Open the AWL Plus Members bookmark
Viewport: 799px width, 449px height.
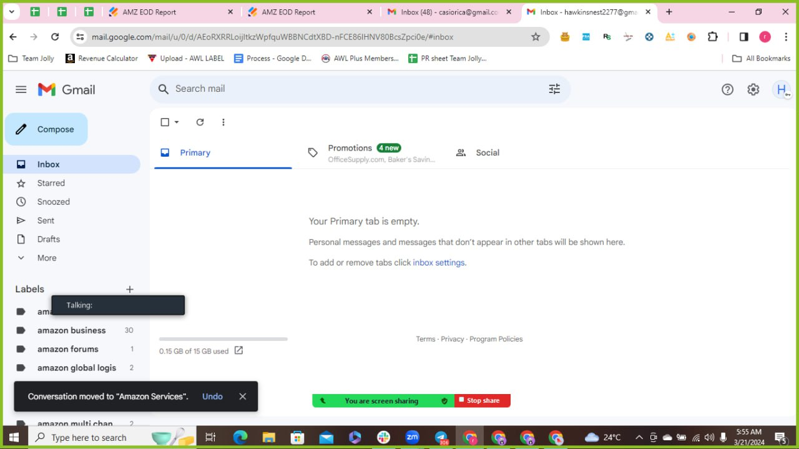pyautogui.click(x=360, y=58)
